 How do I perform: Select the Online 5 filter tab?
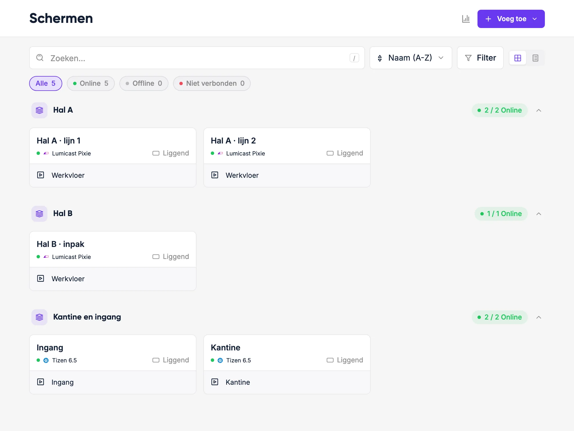[x=91, y=83]
